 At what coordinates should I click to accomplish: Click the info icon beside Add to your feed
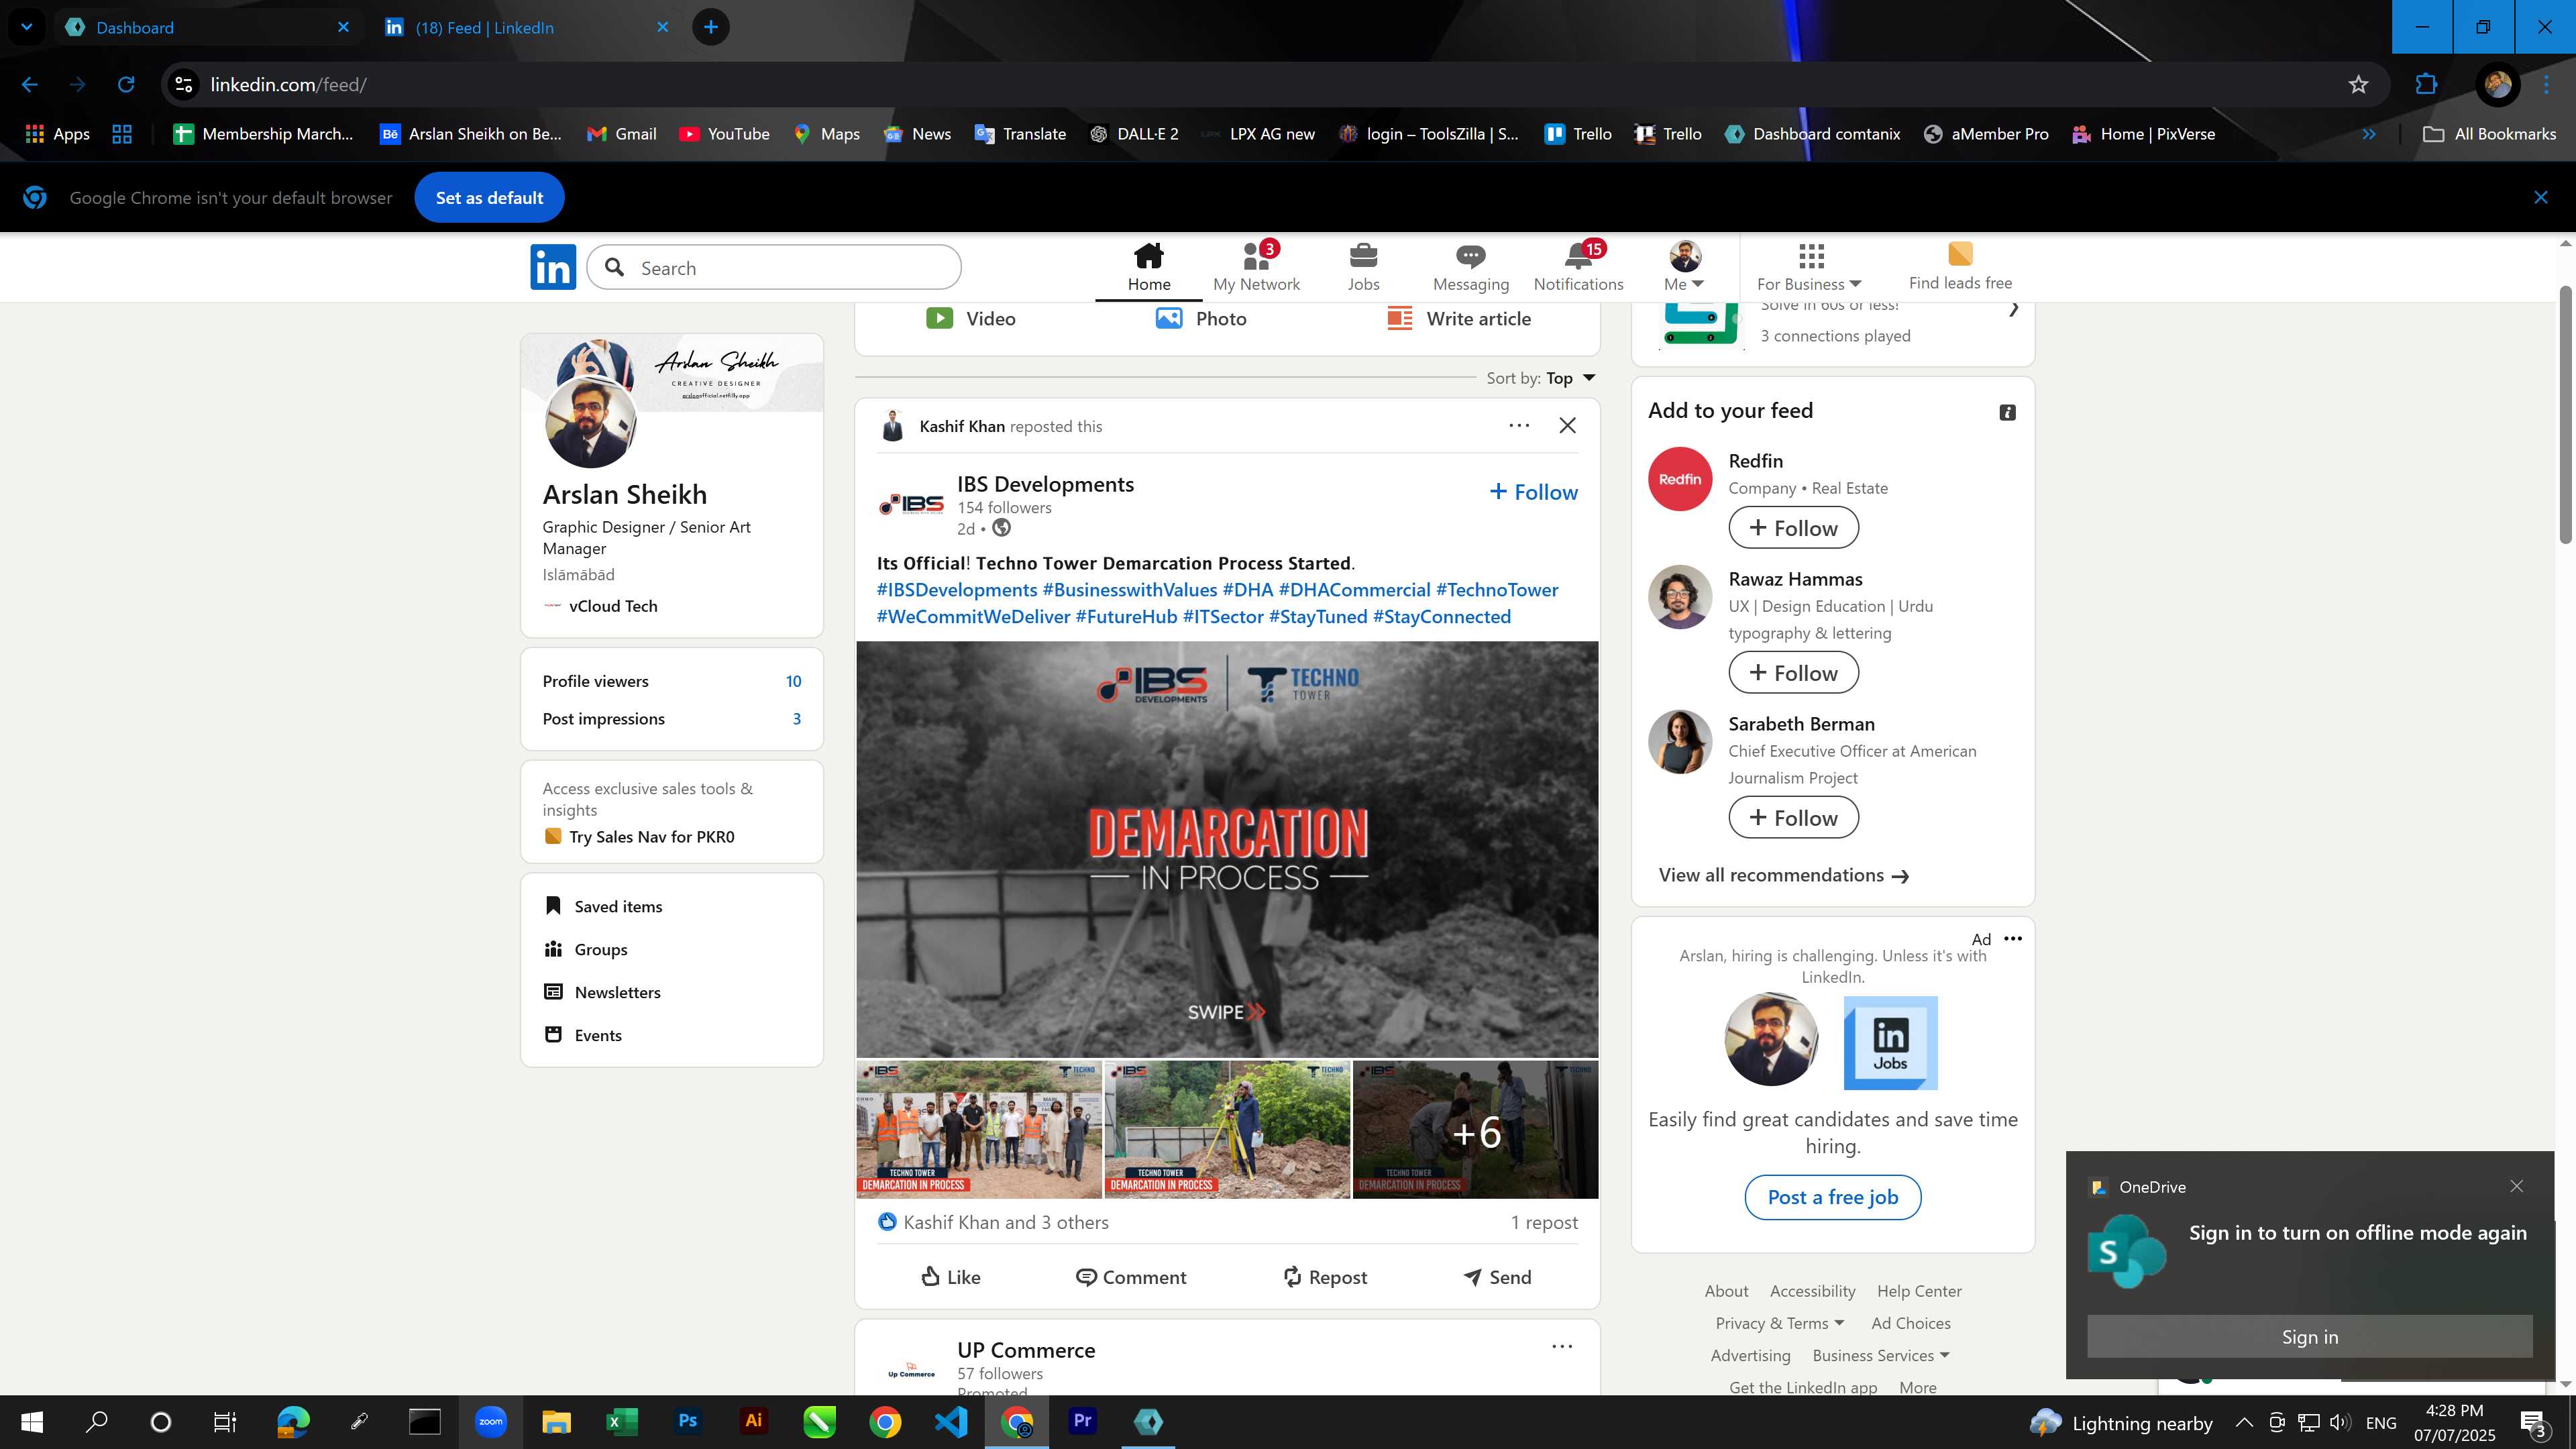point(2007,412)
